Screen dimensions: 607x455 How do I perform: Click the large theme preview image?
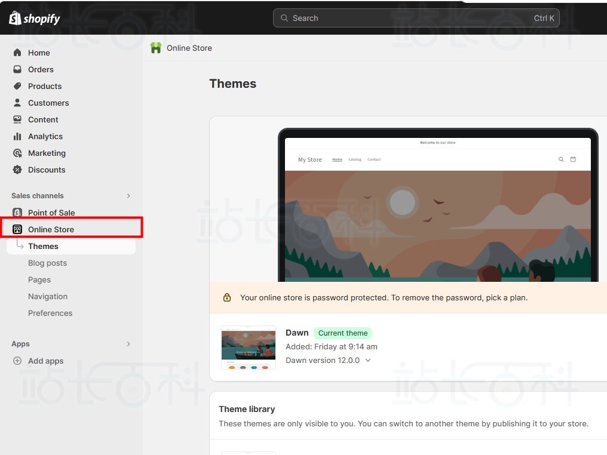coord(438,206)
